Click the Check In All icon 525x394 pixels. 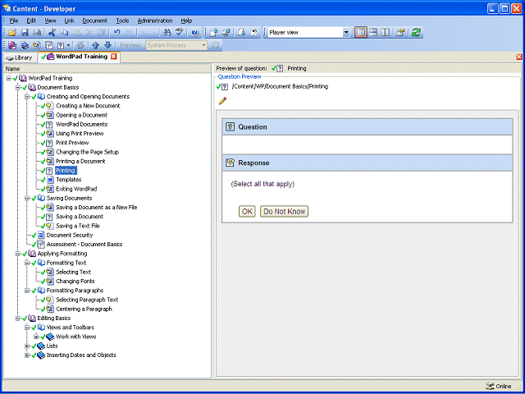click(226, 33)
